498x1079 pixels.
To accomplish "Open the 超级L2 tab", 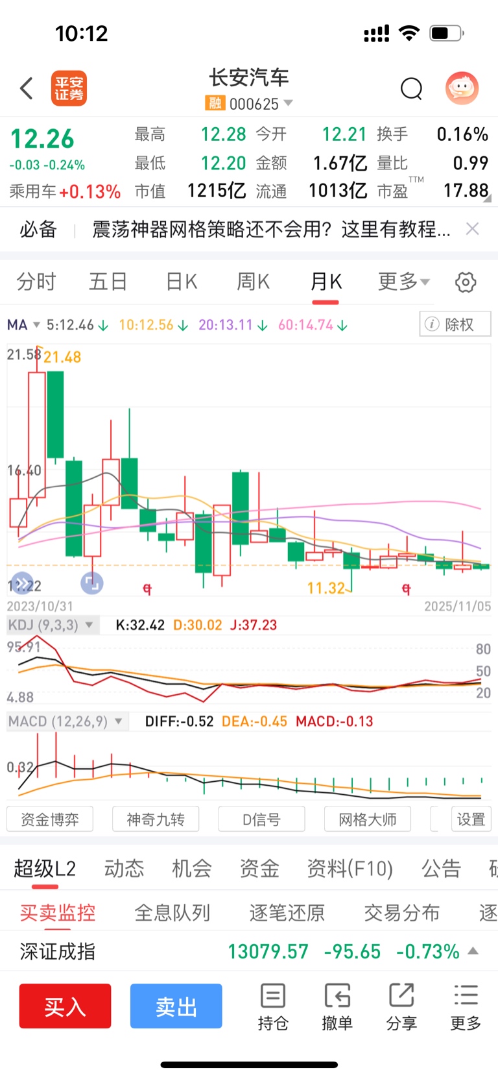I will click(x=45, y=868).
